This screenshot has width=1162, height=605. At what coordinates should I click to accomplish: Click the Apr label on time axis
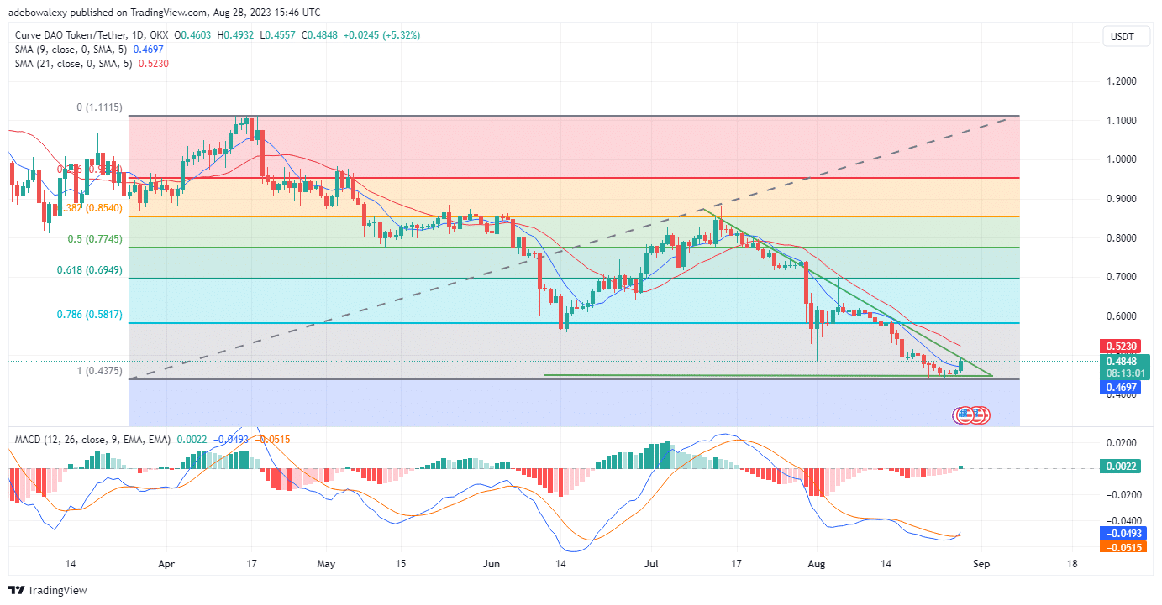[166, 564]
